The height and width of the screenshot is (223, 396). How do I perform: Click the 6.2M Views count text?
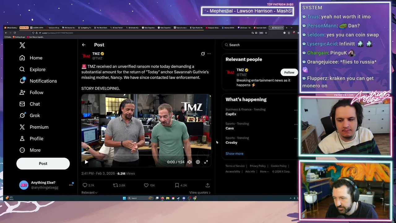[x=126, y=173]
